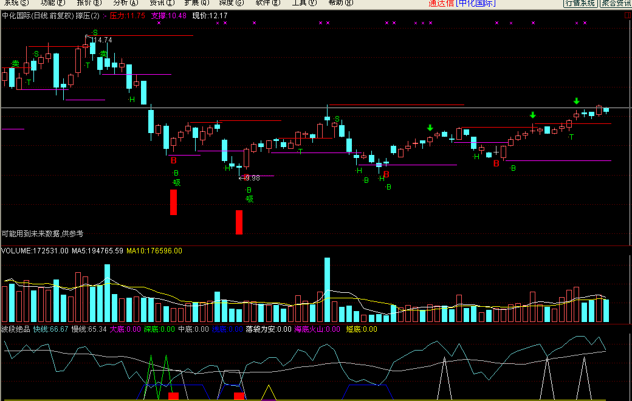The height and width of the screenshot is (401, 632).
Task: Select the 波段绝品 indicator title
Action: (16, 329)
